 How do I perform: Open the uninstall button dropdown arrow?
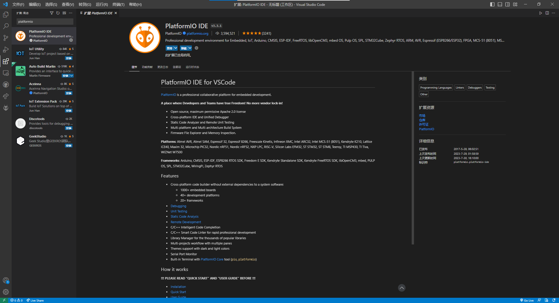click(x=190, y=48)
